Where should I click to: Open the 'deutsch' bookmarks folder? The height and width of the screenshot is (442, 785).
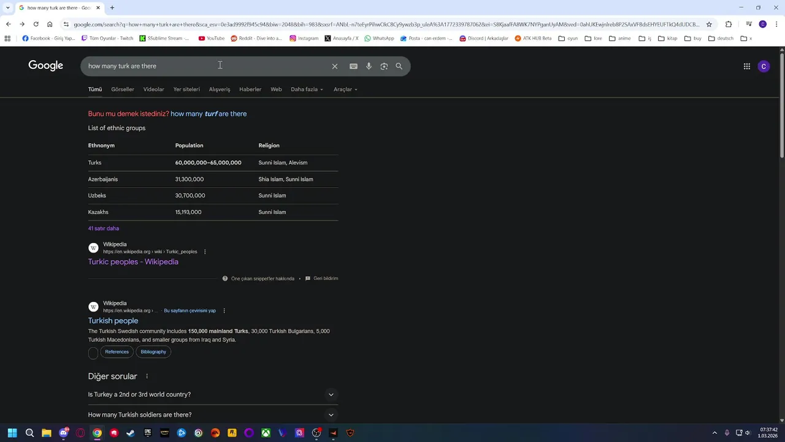[721, 38]
